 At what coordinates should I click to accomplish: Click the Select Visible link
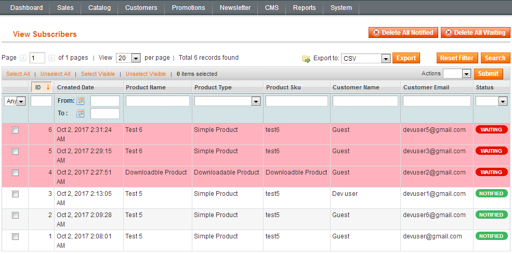click(98, 74)
